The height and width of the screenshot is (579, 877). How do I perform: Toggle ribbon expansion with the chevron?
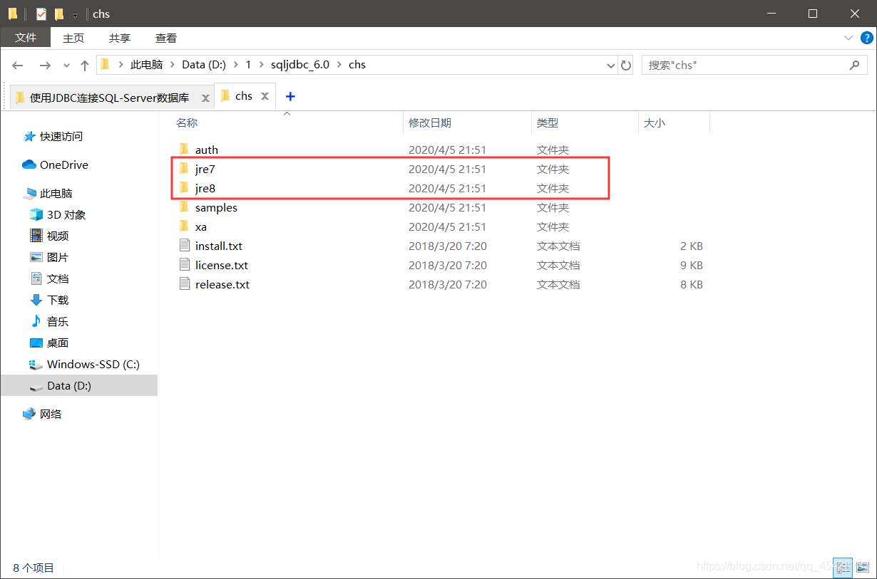[848, 38]
